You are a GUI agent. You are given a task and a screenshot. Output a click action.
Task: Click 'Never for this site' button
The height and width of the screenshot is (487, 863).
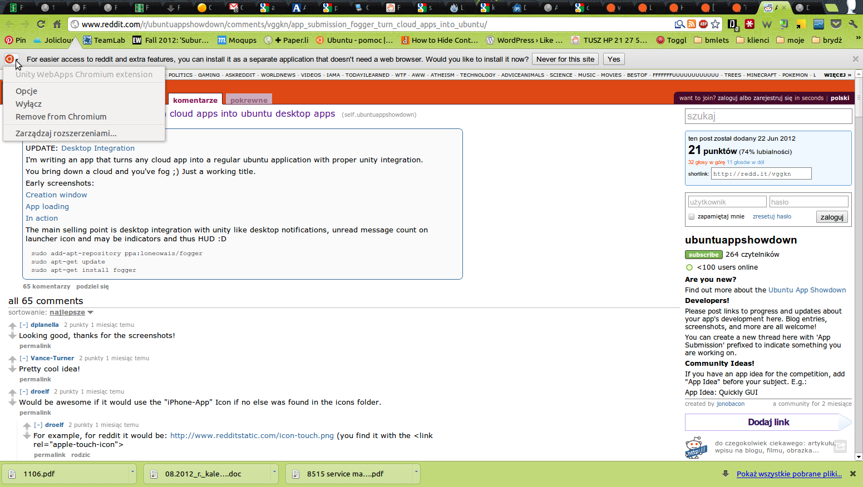(565, 59)
